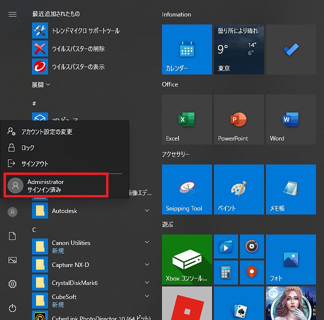Open the ペイント tile

[x=239, y=189]
